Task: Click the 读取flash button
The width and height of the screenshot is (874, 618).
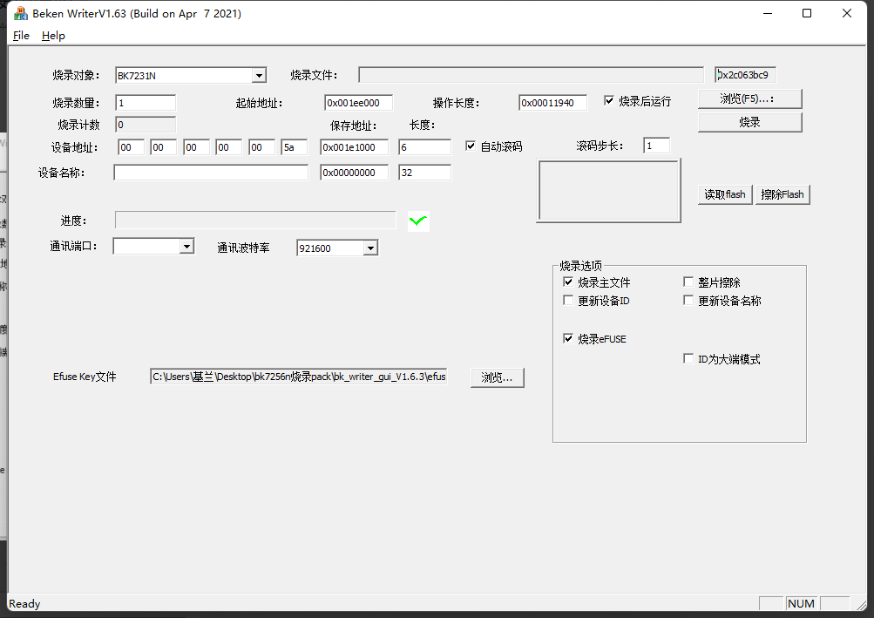Action: (x=725, y=194)
